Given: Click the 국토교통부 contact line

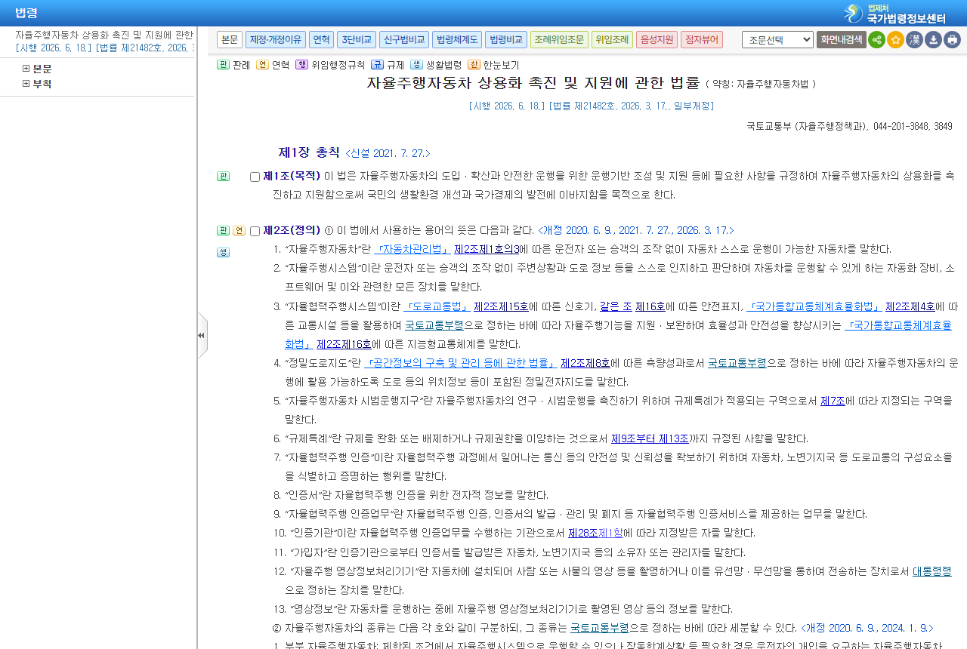Looking at the screenshot, I should (849, 126).
